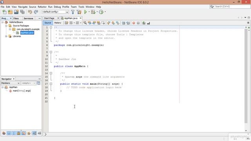This screenshot has width=251, height=141.
Task: Switch to the Start Page tab
Action: [49, 18]
